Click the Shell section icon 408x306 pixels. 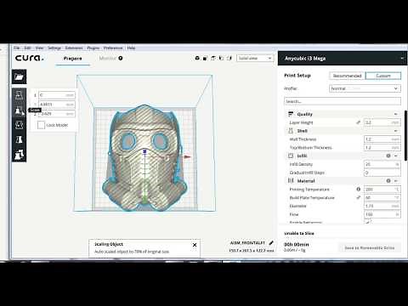tap(291, 131)
